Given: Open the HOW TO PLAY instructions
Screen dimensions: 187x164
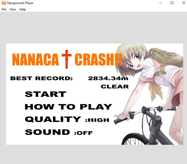Looking at the screenshot, I should pos(68,107).
